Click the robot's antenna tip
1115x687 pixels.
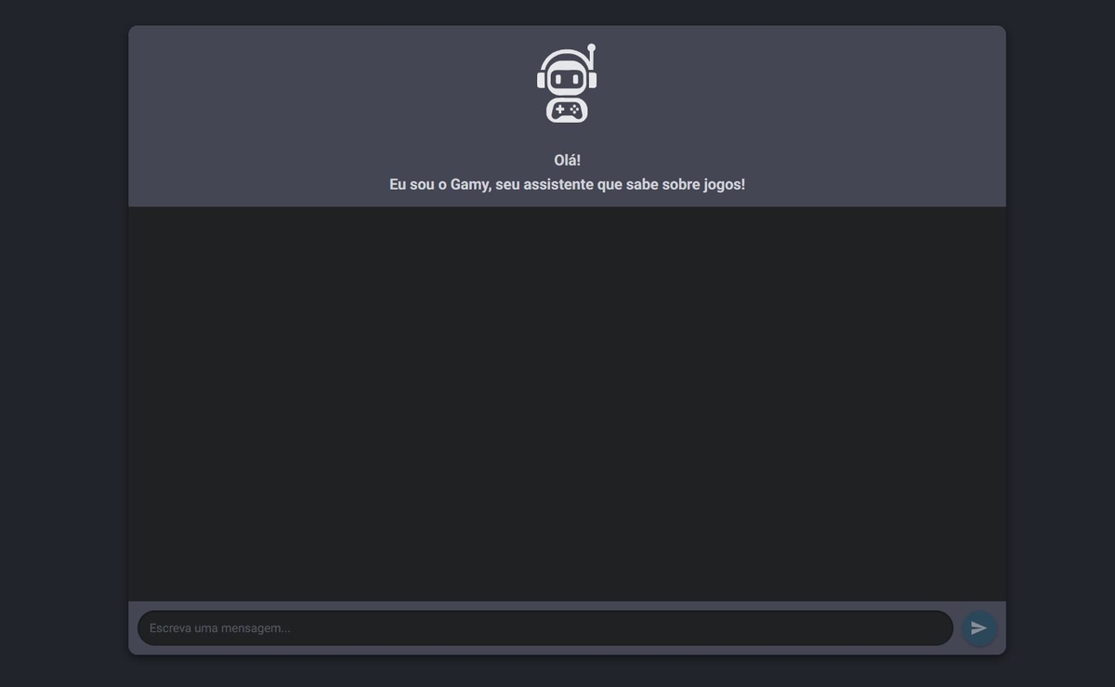(x=592, y=47)
